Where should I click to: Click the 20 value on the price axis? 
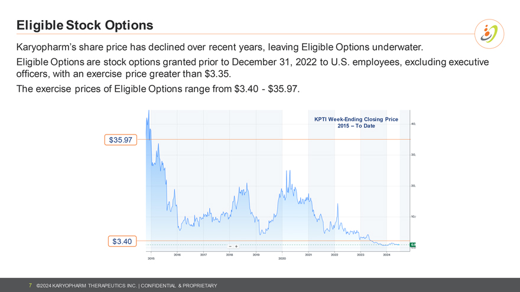click(x=414, y=186)
